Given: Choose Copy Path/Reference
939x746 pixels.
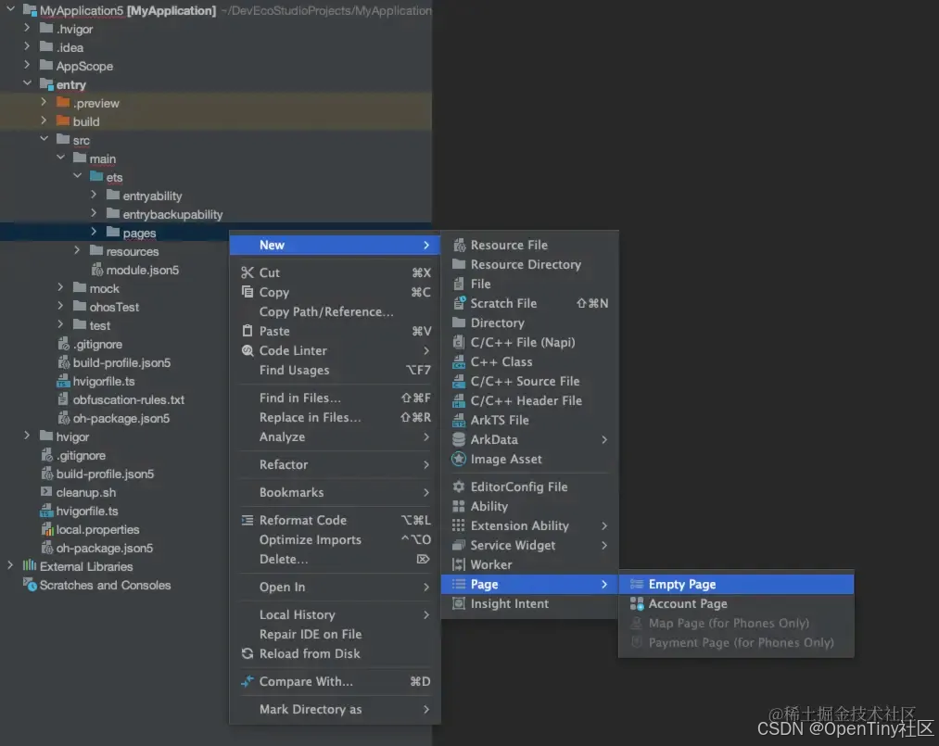Looking at the screenshot, I should pos(335,311).
